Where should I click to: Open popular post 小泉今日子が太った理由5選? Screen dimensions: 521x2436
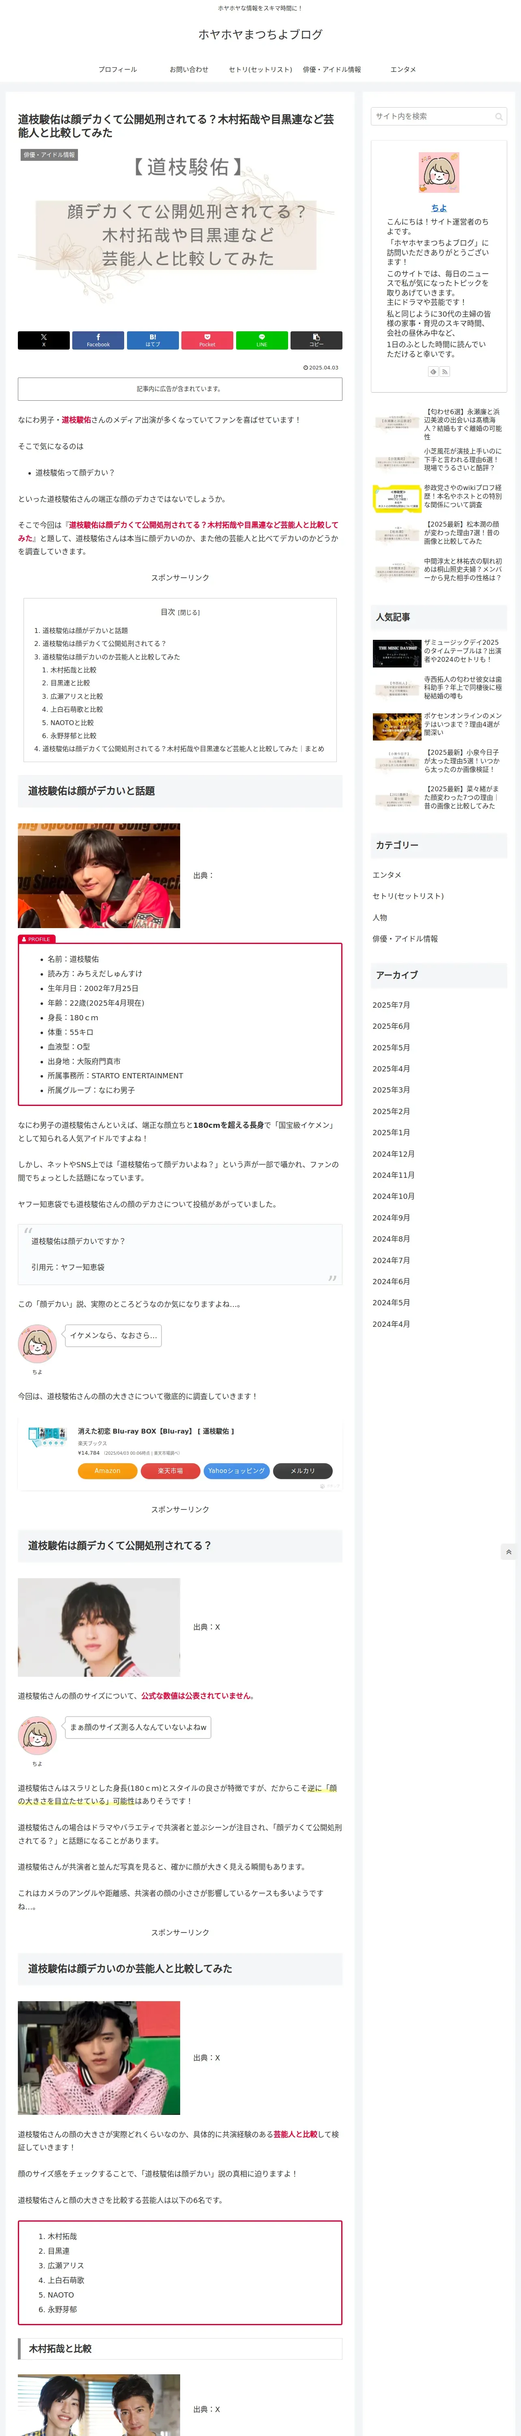(439, 761)
